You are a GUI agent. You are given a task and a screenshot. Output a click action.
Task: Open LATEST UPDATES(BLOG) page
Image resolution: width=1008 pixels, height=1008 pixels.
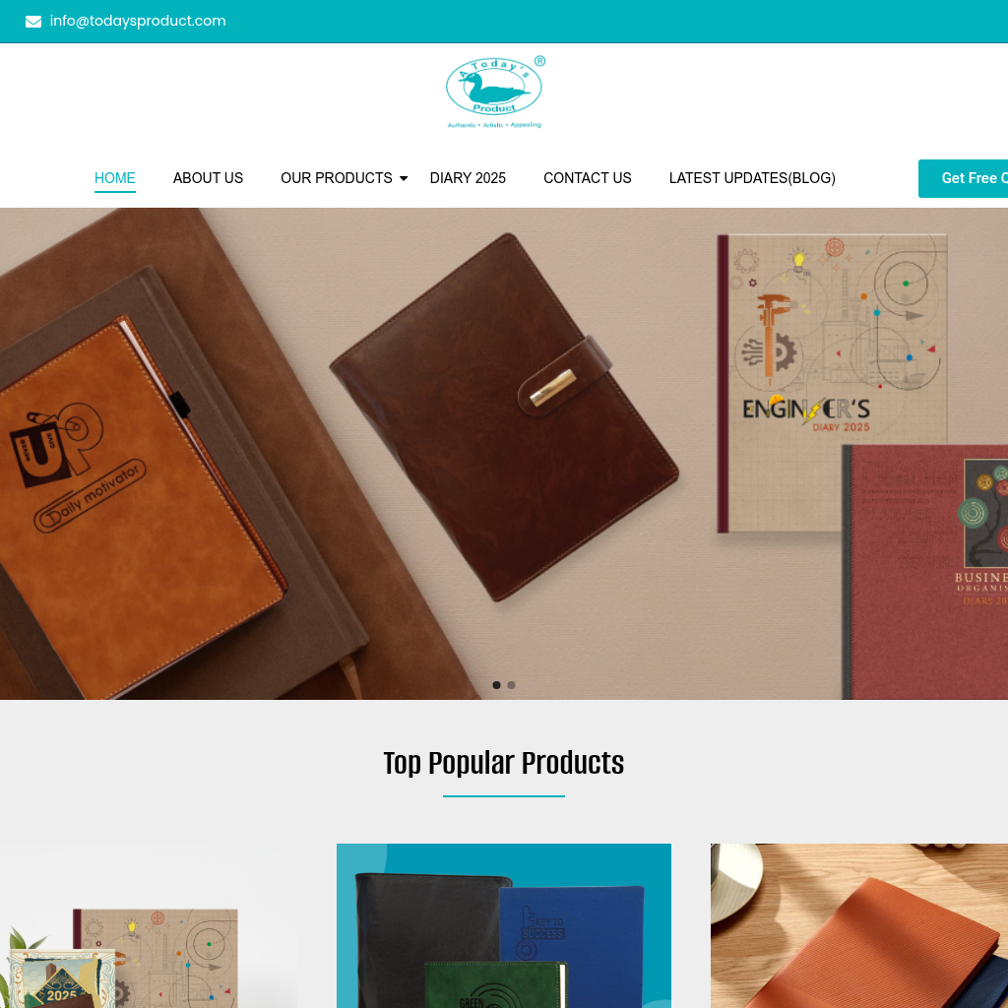pyautogui.click(x=752, y=178)
